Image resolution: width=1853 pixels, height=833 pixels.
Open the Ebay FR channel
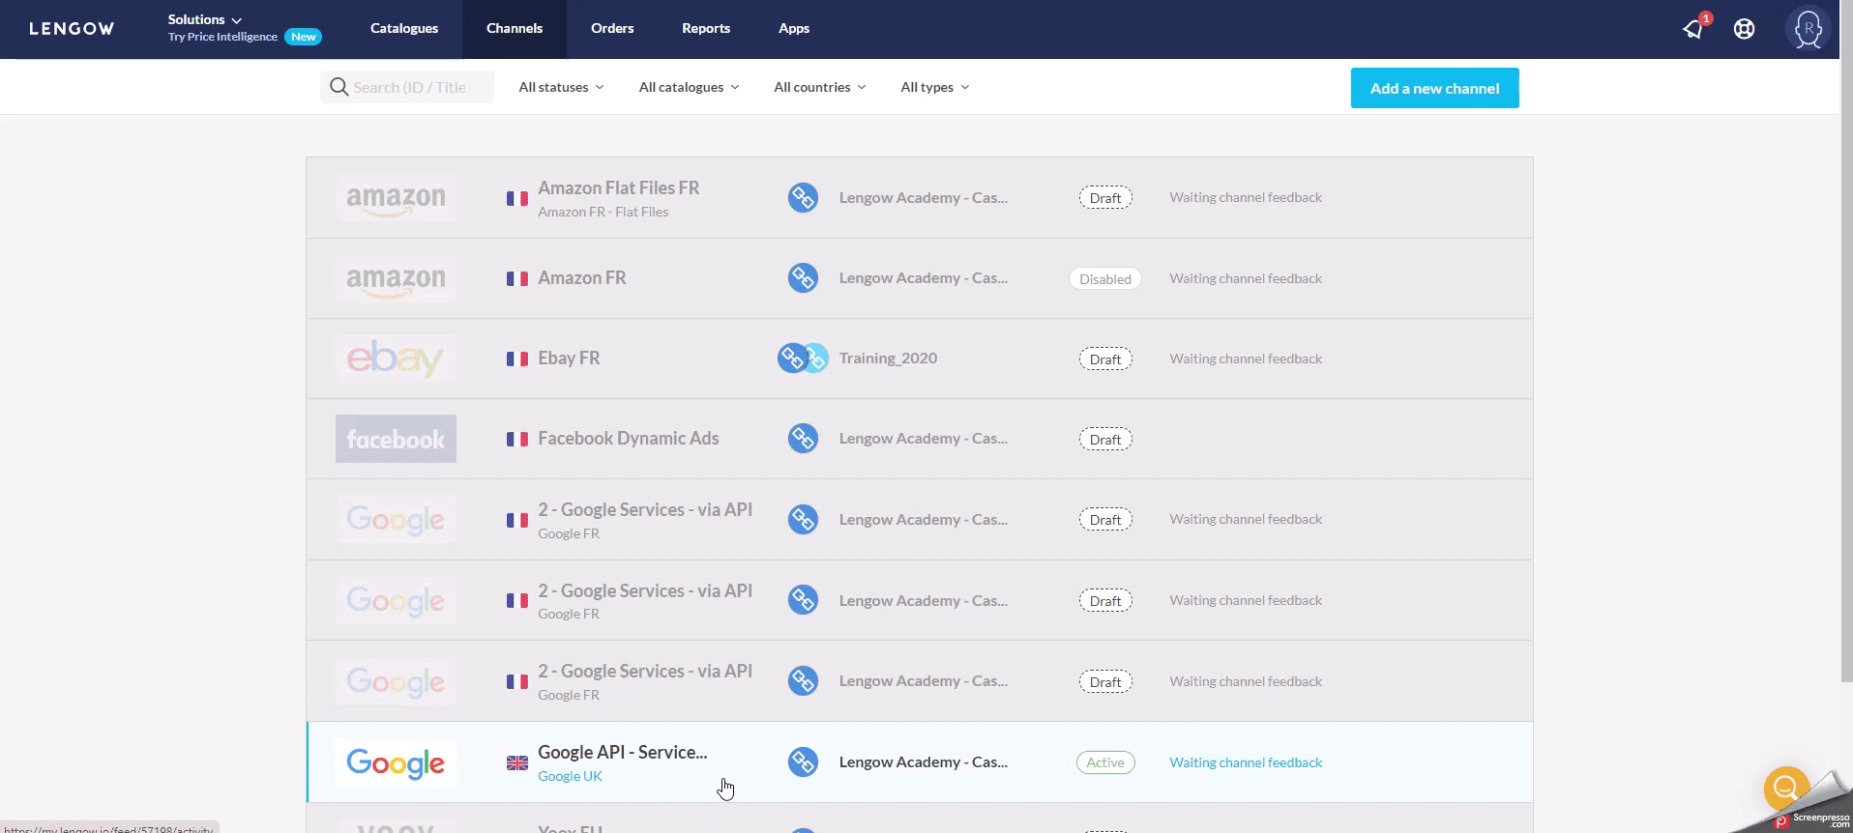click(x=569, y=359)
